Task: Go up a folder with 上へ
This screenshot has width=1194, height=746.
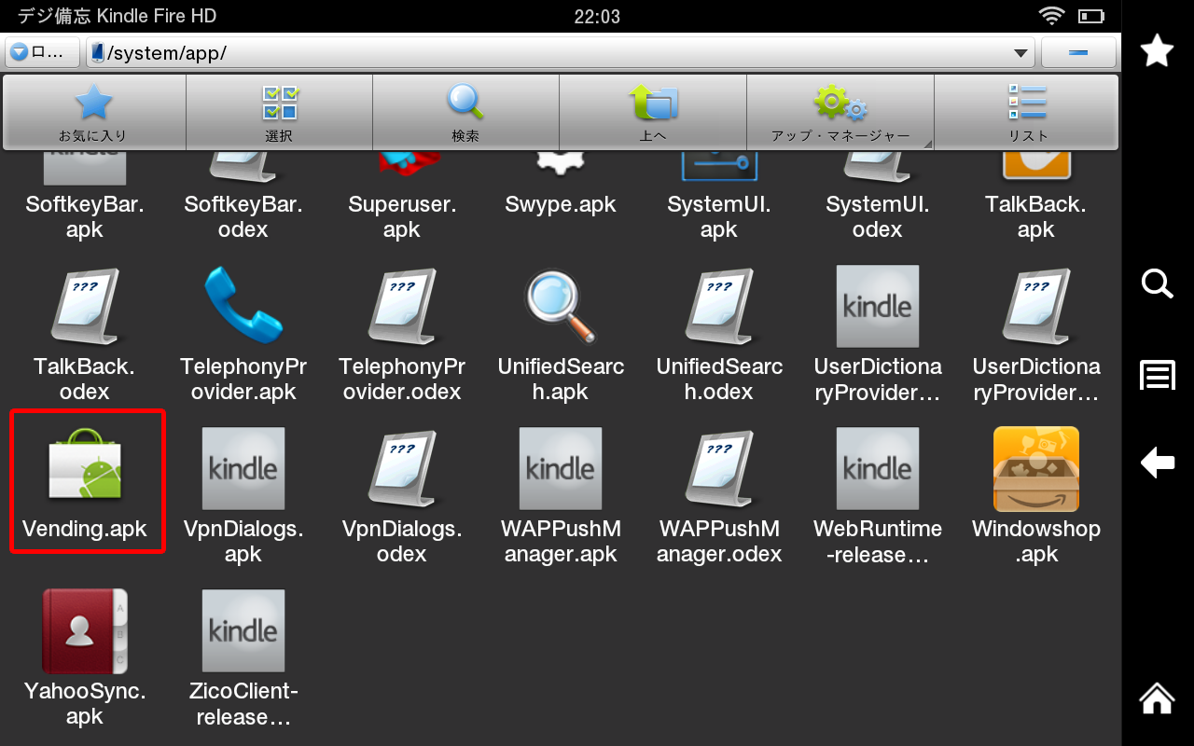Action: tap(653, 112)
